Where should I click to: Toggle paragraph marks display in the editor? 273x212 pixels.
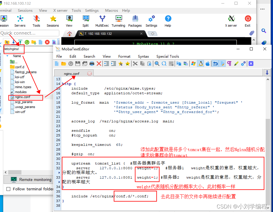pos(229,64)
